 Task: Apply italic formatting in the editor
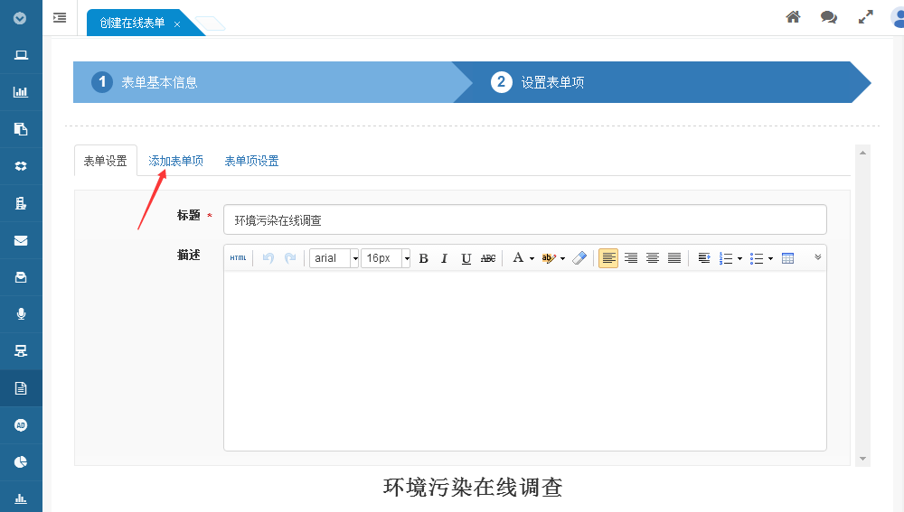click(x=444, y=258)
